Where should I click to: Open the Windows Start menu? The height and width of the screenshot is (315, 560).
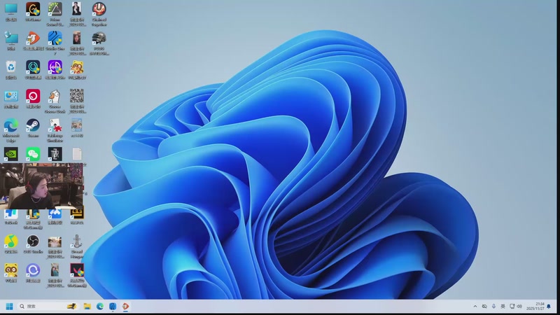pos(10,307)
